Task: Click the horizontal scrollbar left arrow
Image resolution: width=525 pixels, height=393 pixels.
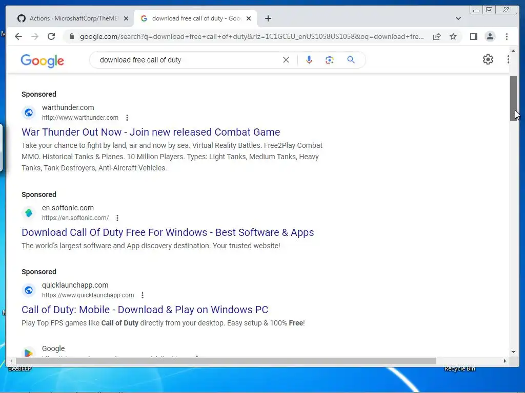Action: click(11, 361)
